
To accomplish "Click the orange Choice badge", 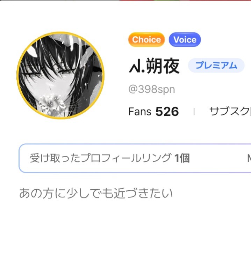I will click(x=146, y=40).
